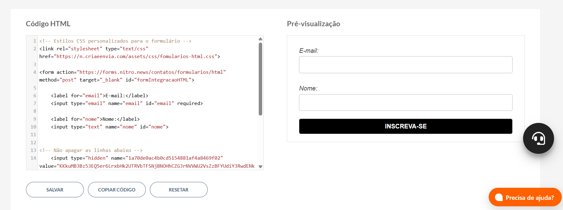Click the E-mail label code on line 6
This screenshot has height=210, width=563.
pyautogui.click(x=100, y=96)
